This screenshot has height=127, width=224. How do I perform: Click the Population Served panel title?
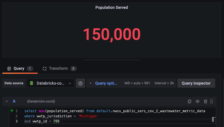point(112,7)
